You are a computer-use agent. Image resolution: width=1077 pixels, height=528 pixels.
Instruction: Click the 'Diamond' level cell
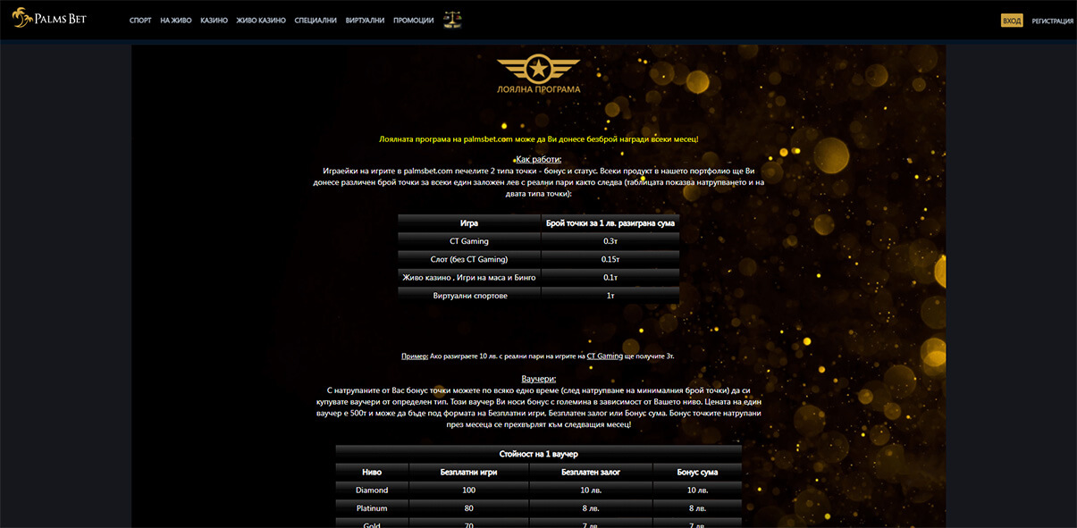pyautogui.click(x=372, y=490)
